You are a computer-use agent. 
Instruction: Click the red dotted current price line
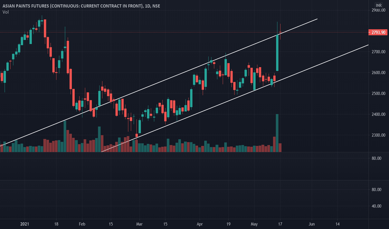184,32
